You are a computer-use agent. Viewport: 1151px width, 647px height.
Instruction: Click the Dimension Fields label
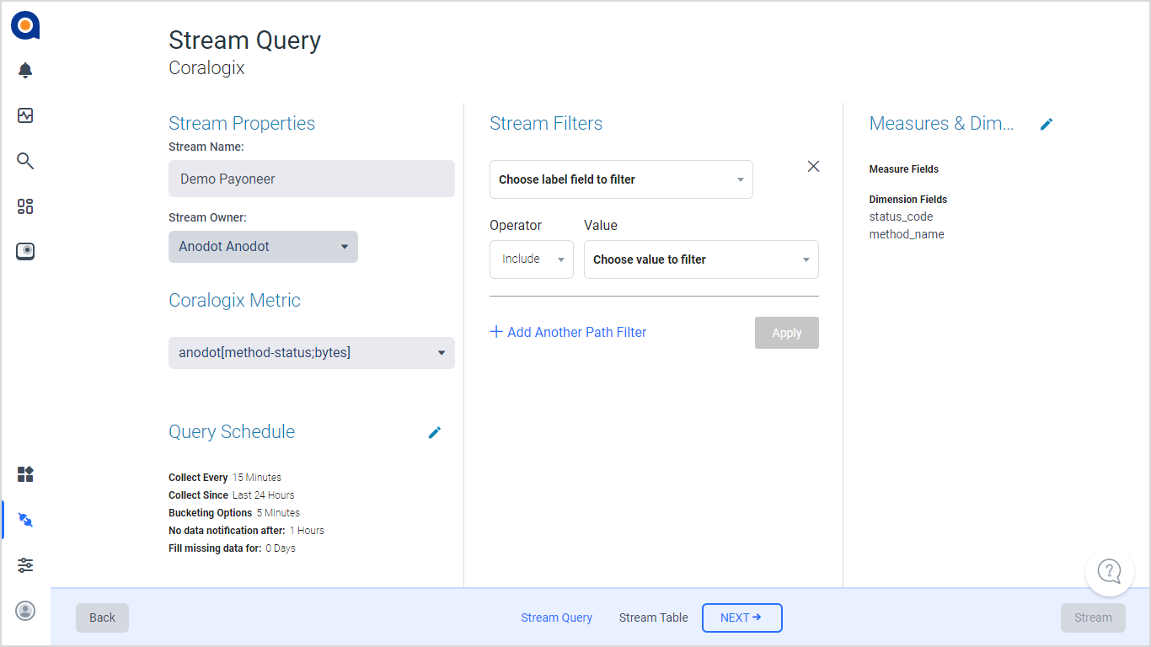[908, 200]
